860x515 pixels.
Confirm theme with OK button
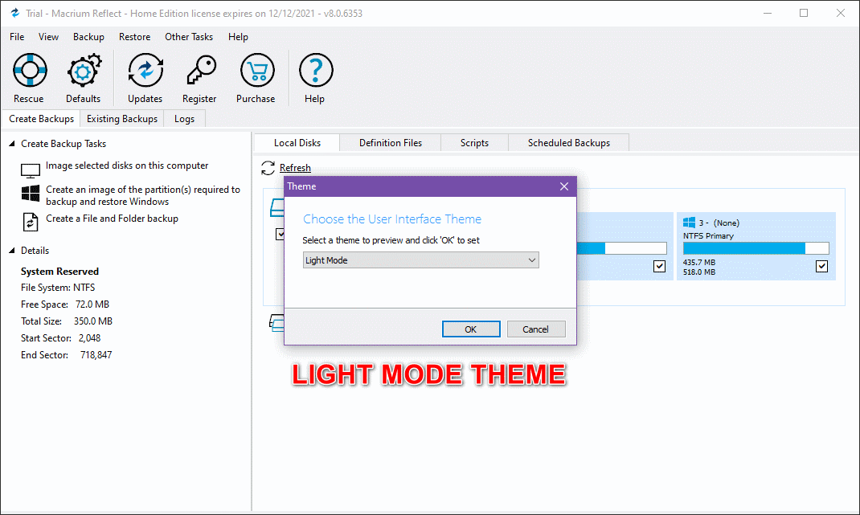[x=470, y=329]
